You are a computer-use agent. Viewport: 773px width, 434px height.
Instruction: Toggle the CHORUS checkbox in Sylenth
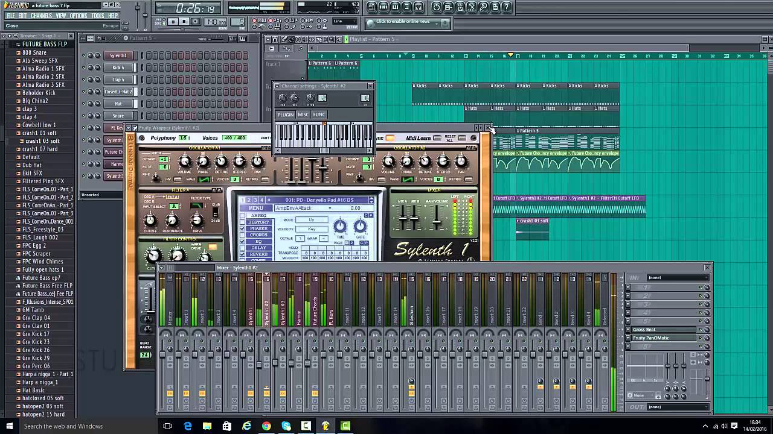click(242, 234)
